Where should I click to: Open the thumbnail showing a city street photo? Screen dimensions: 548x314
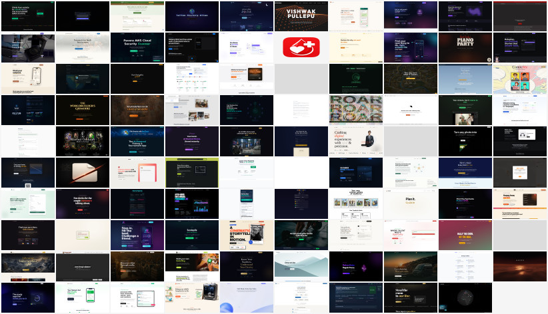pyautogui.click(x=247, y=141)
